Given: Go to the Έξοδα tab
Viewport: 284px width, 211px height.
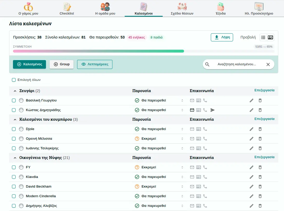Looking at the screenshot, I should (221, 9).
